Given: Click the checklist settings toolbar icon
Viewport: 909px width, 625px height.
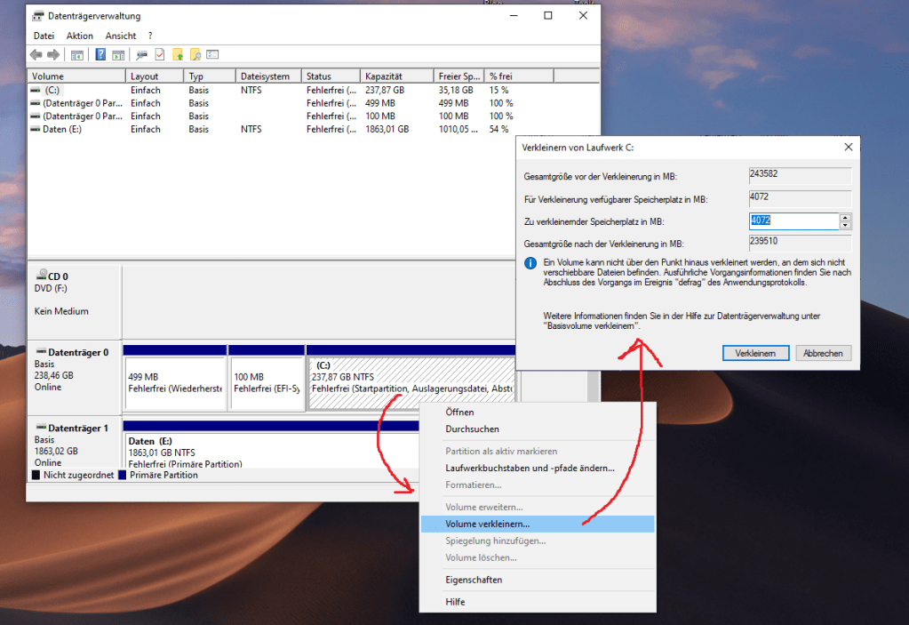Looking at the screenshot, I should (212, 55).
